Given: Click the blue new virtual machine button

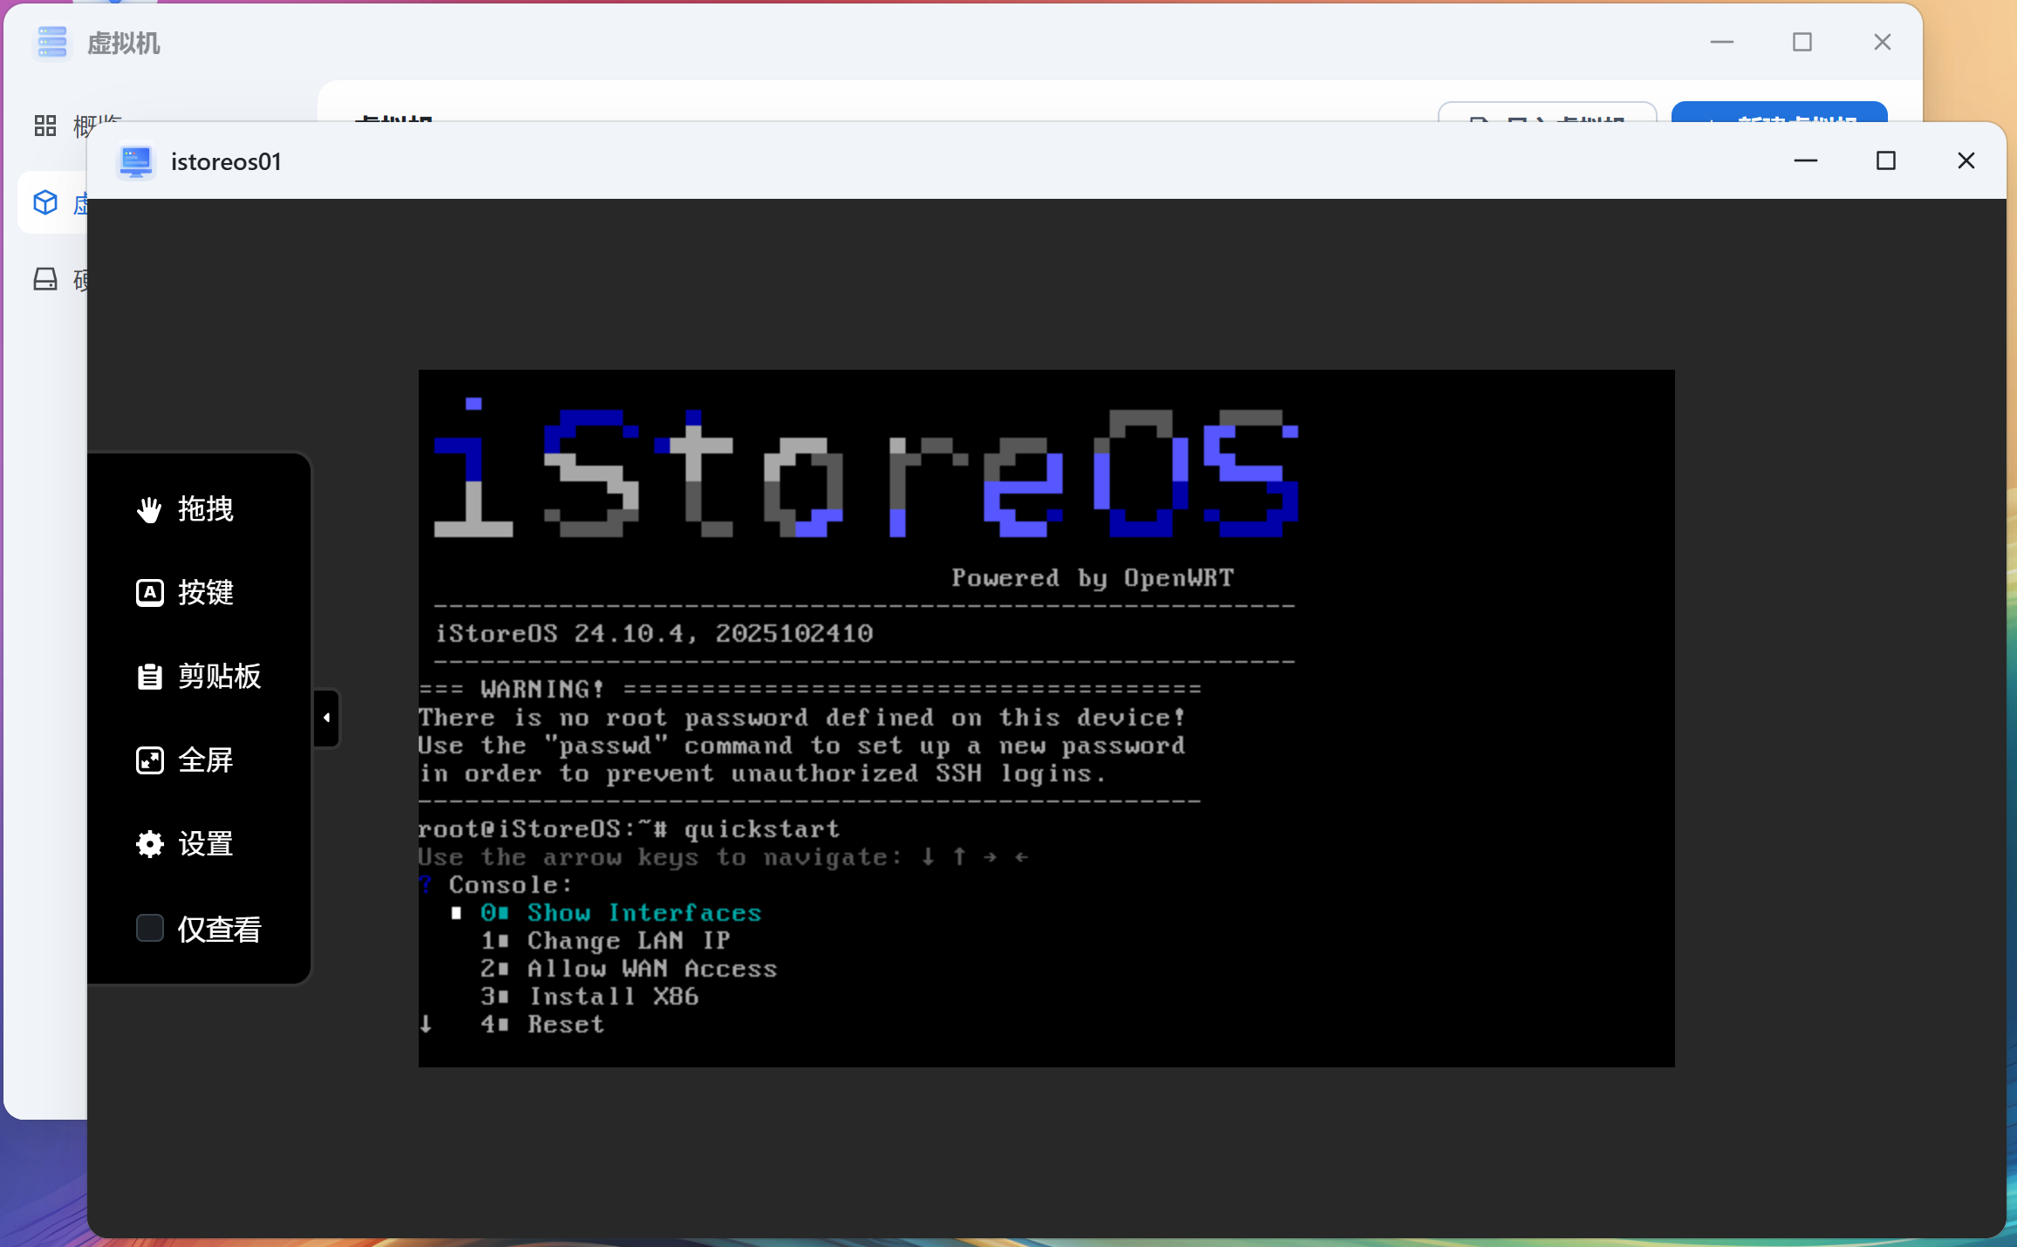Looking at the screenshot, I should (1779, 113).
